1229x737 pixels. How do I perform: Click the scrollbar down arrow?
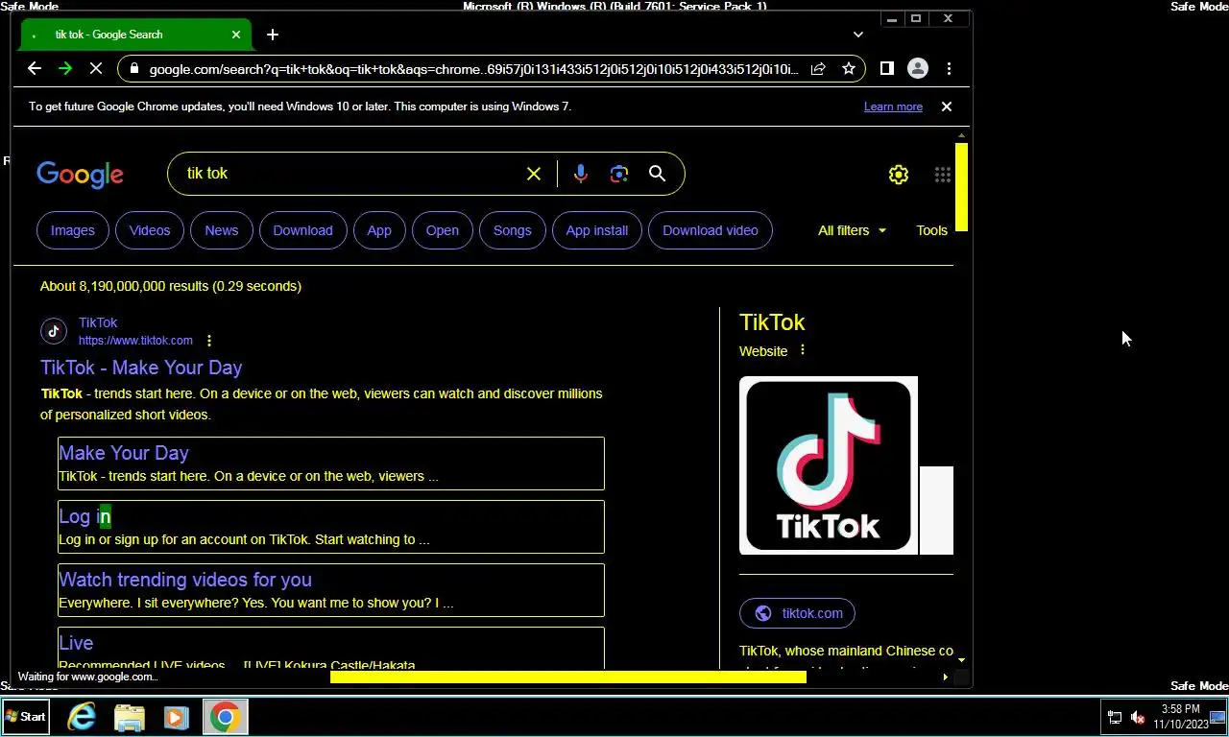961,660
